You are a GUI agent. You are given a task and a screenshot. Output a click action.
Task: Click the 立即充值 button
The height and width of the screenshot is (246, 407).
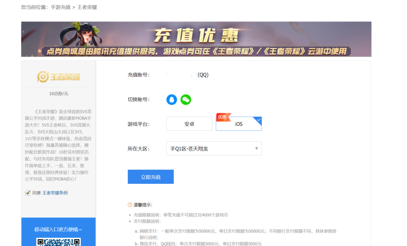click(151, 177)
